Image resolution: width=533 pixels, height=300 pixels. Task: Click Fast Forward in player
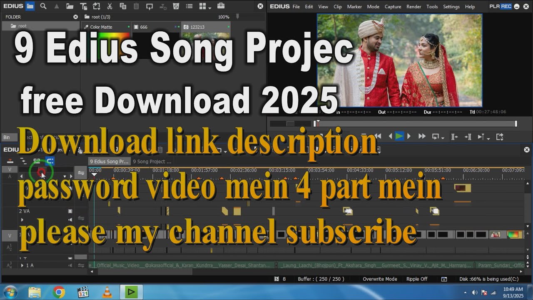422,136
